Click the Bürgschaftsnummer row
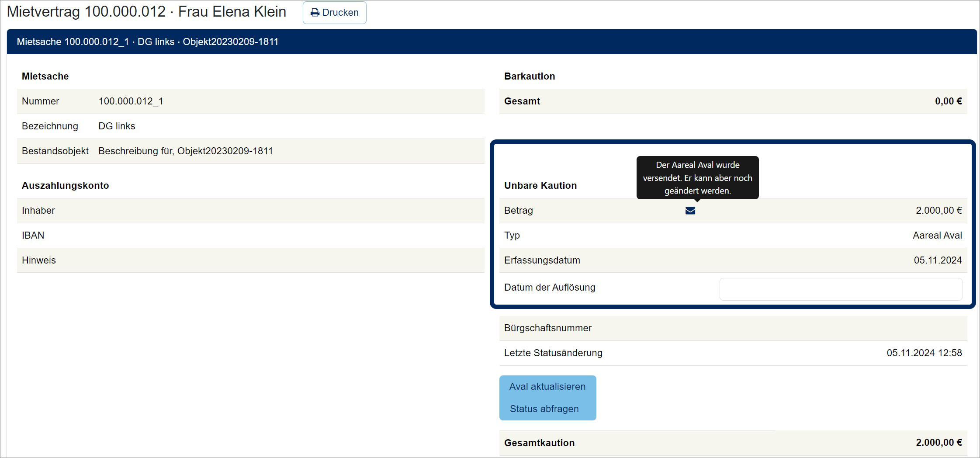980x458 pixels. [733, 328]
